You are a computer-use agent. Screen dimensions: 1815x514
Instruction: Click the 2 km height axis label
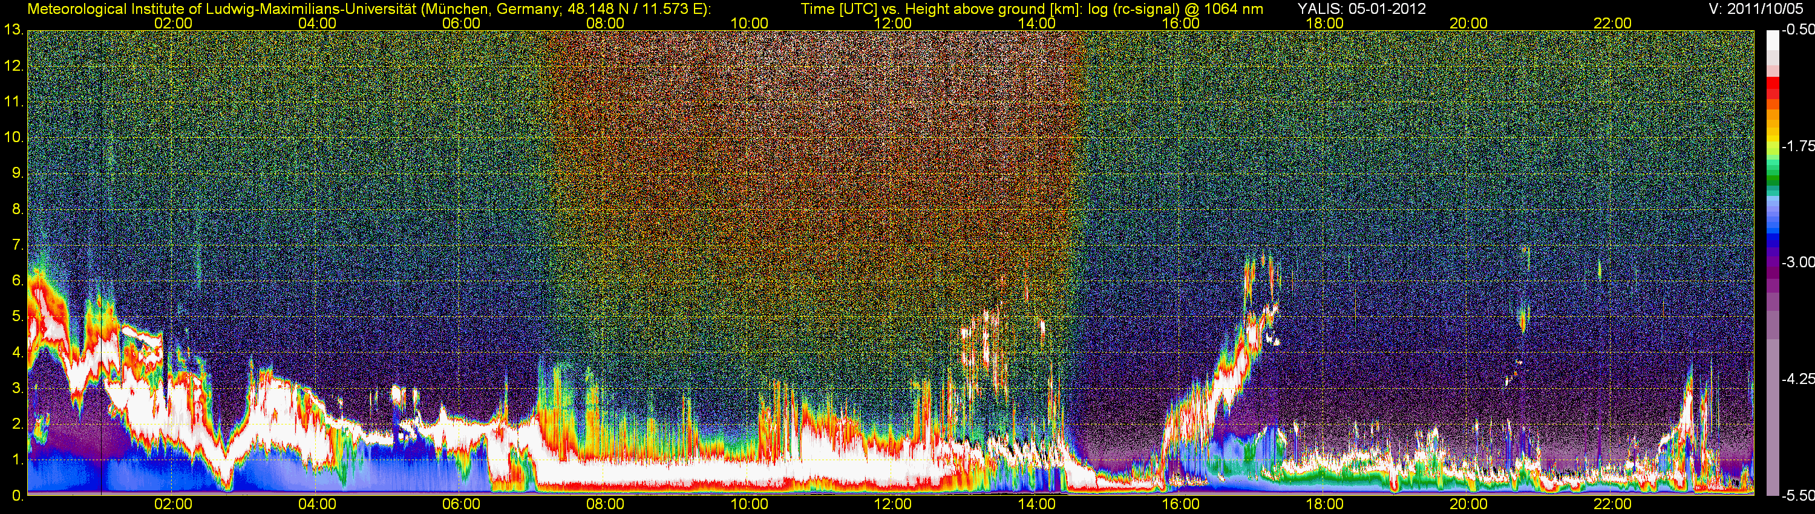[x=17, y=424]
